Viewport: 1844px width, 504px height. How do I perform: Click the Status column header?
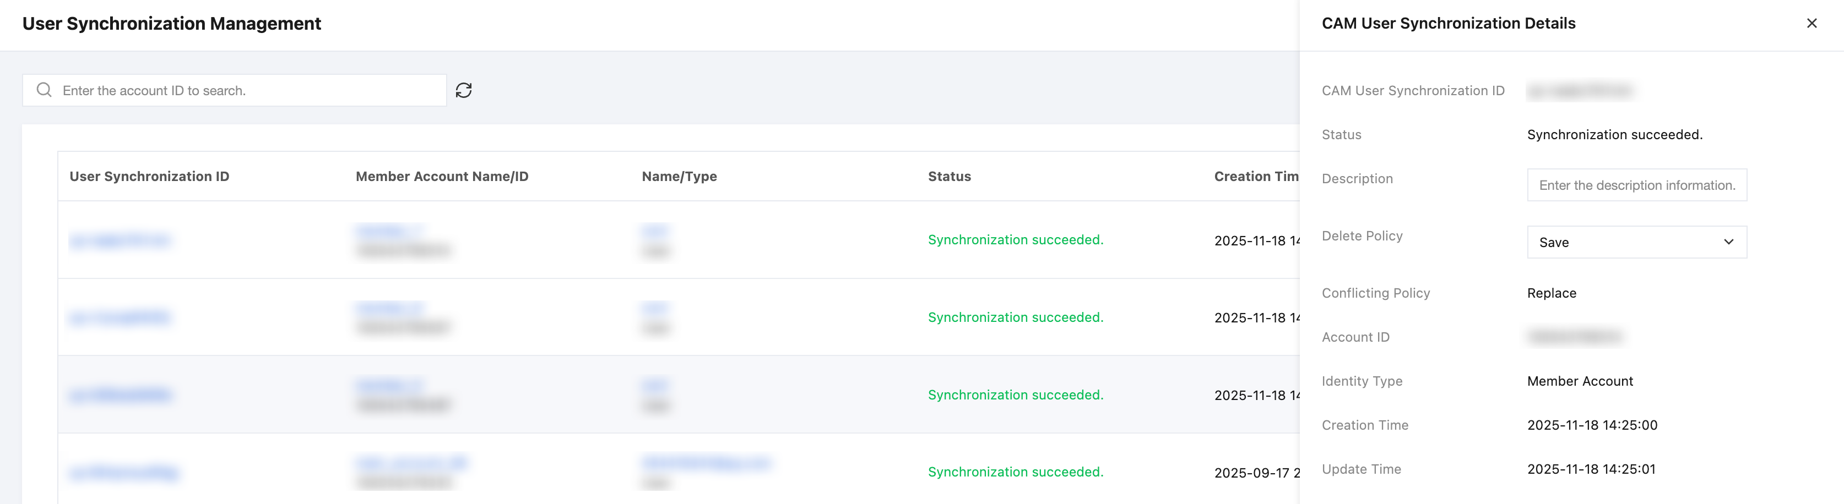949,177
